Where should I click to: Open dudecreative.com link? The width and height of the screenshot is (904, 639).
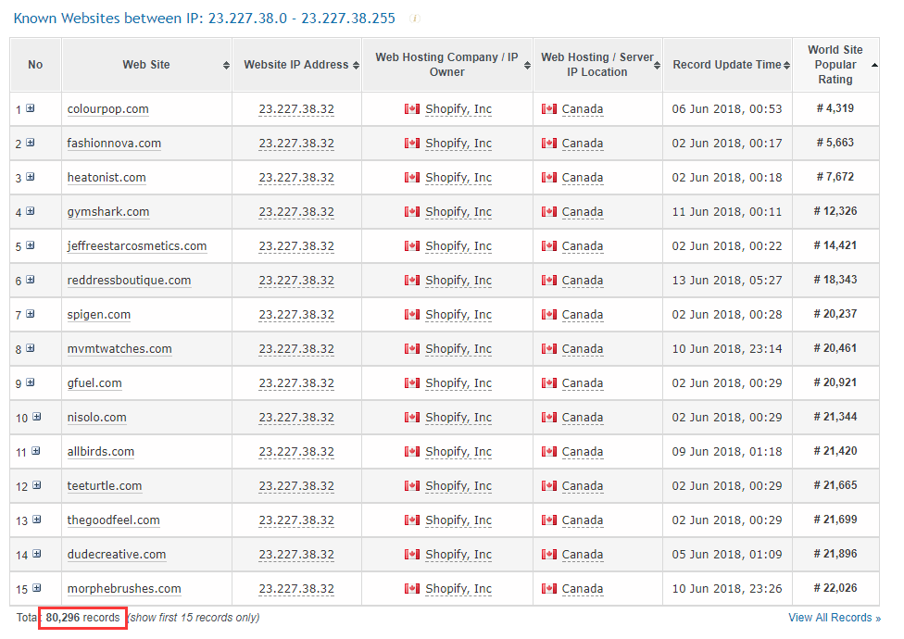pos(117,555)
